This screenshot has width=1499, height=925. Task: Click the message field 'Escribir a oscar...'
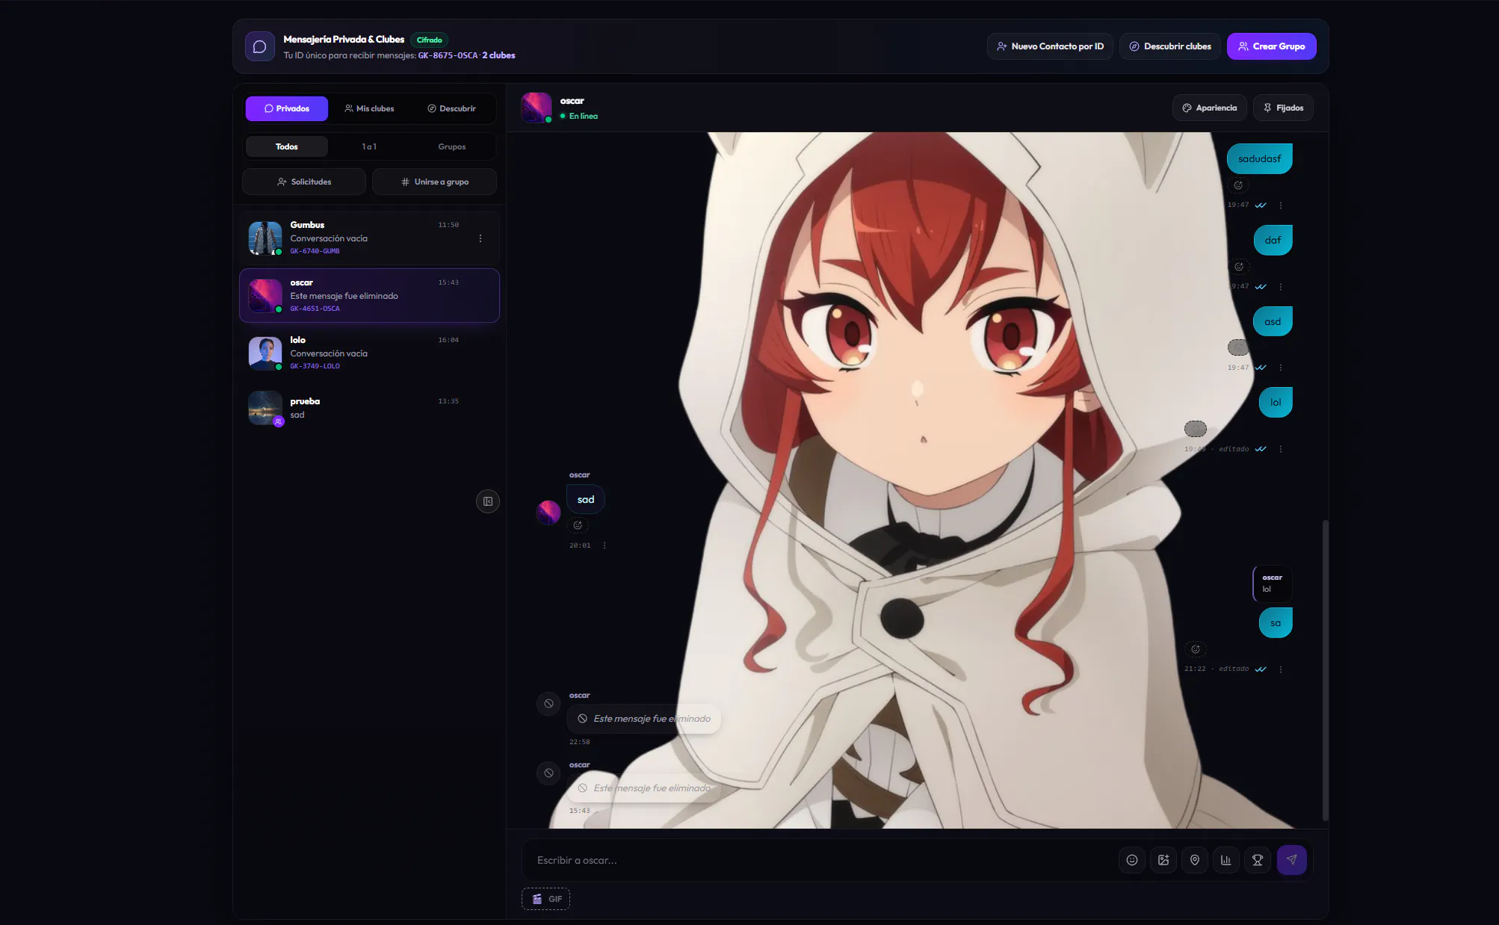pyautogui.click(x=822, y=860)
